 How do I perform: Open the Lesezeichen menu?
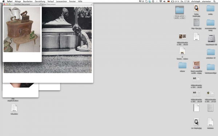pyautogui.click(x=61, y=1)
